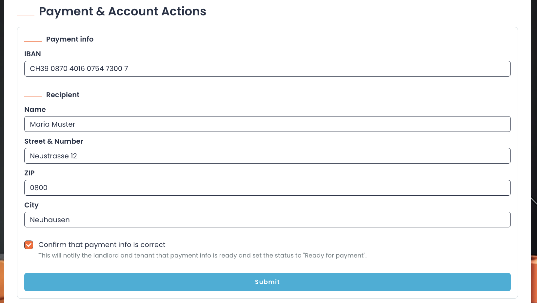Click the Confirm that payment info is correct text
This screenshot has width=537, height=303.
click(x=102, y=244)
